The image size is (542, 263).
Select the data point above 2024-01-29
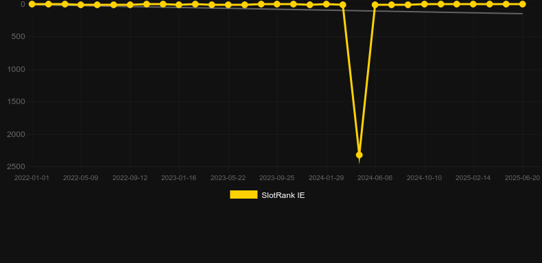[326, 4]
